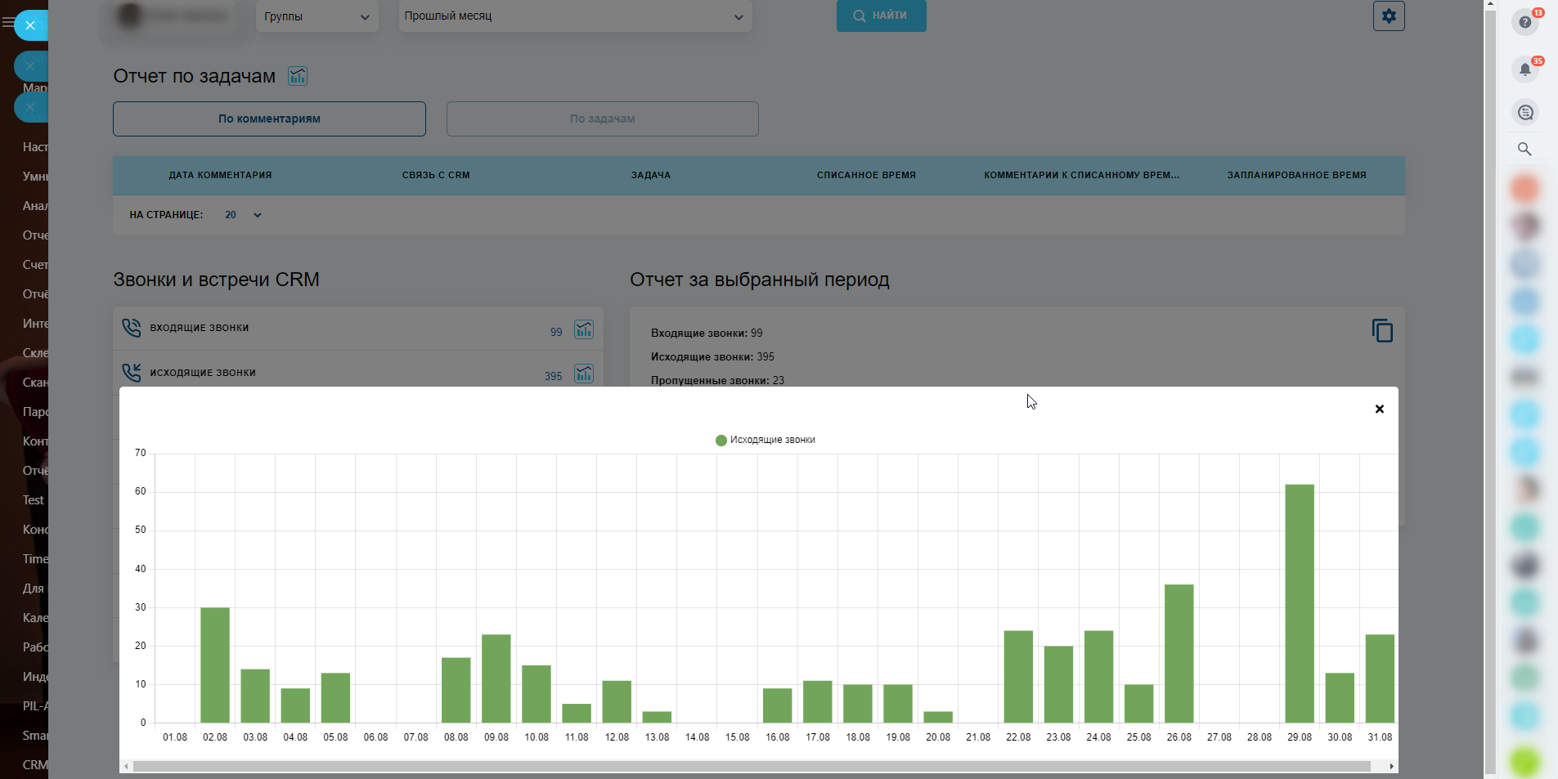The image size is (1558, 779).
Task: Copy the selected period report
Action: (1381, 331)
